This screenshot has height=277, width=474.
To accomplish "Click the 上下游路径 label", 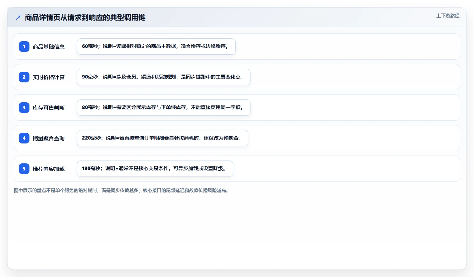I will pyautogui.click(x=448, y=16).
